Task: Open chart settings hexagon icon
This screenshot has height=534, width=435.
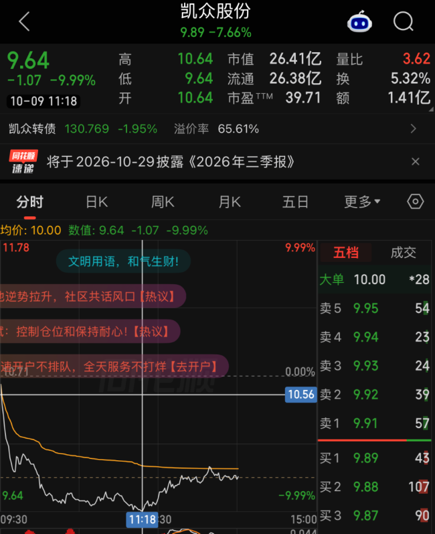Action: 416,202
